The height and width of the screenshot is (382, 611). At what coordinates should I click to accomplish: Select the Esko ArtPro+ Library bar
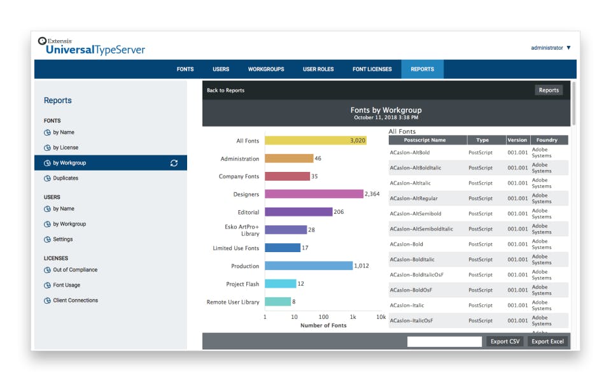click(x=286, y=230)
